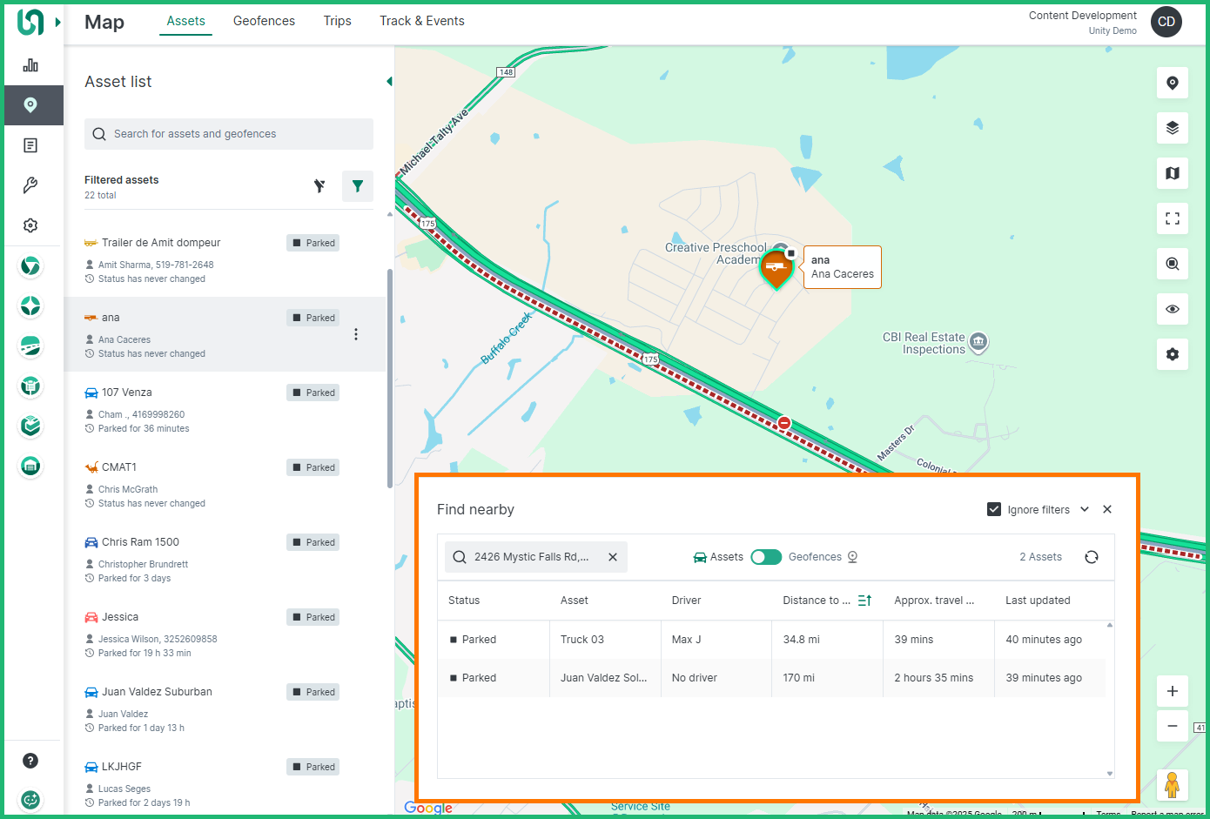Switch to the Geofences tab
Image resolution: width=1210 pixels, height=819 pixels.
click(264, 21)
